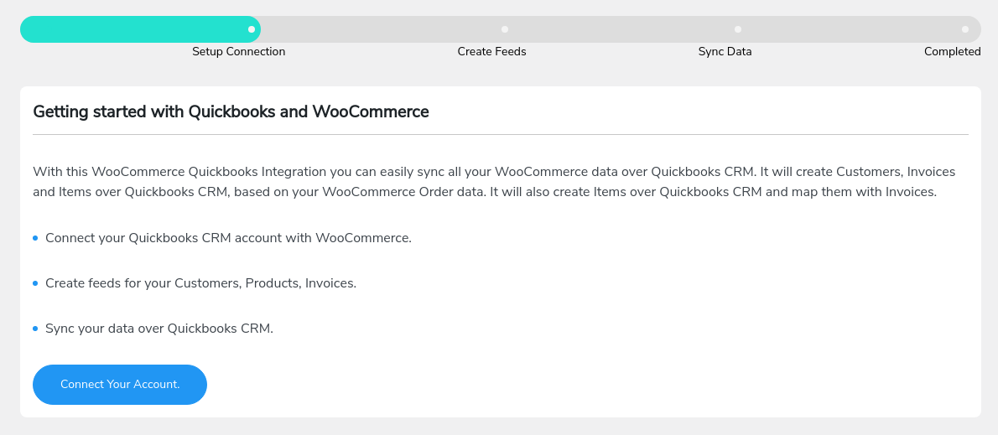Screen dimensions: 998x435
Task: Click the text Create feeds for your Customers
Action: click(200, 283)
